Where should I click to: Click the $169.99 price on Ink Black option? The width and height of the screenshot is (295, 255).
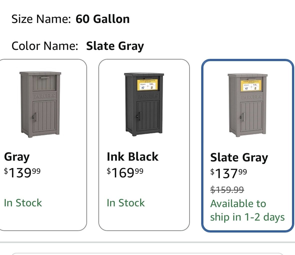coord(125,173)
